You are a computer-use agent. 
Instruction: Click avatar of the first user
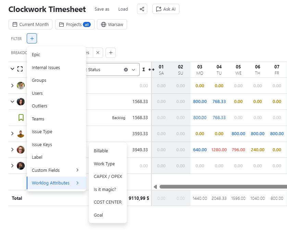[x=21, y=86]
